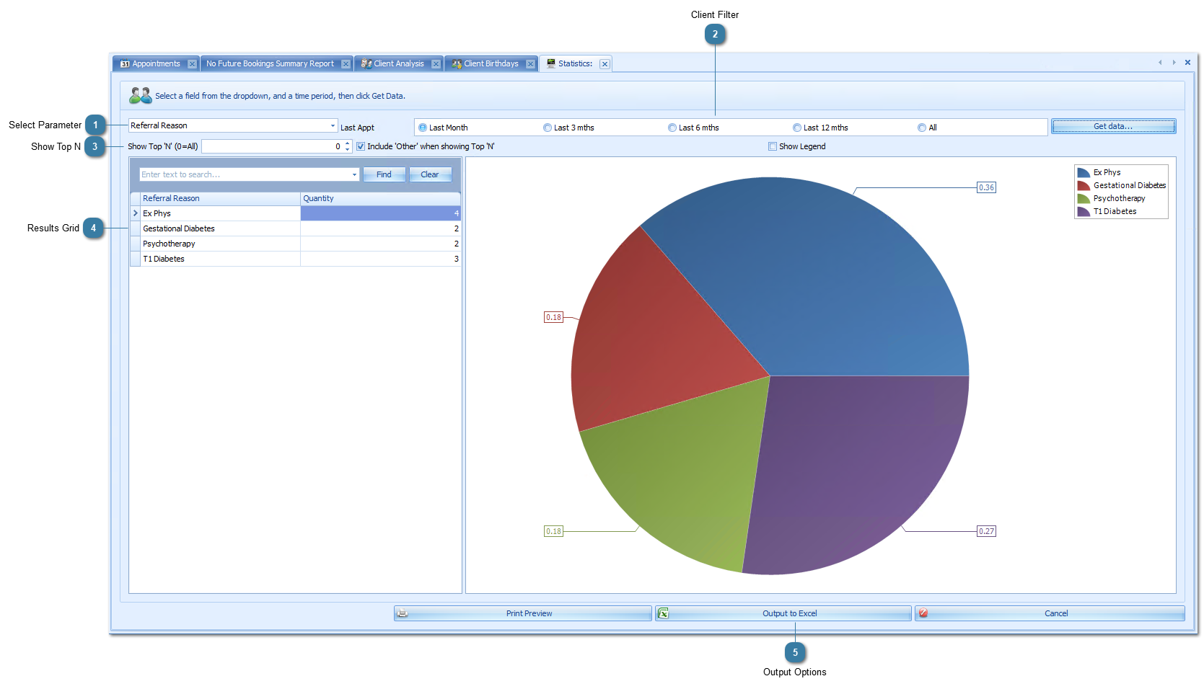Click the Excel icon on Output to Excel
The image size is (1204, 689).
click(x=663, y=613)
